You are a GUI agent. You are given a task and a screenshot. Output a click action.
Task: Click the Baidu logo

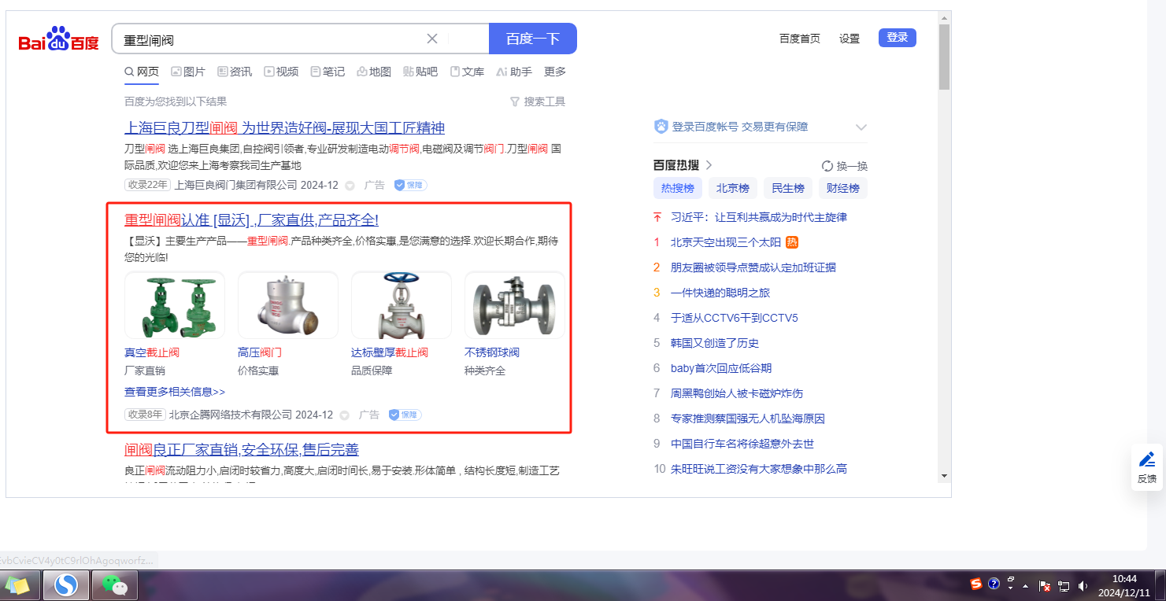click(59, 39)
